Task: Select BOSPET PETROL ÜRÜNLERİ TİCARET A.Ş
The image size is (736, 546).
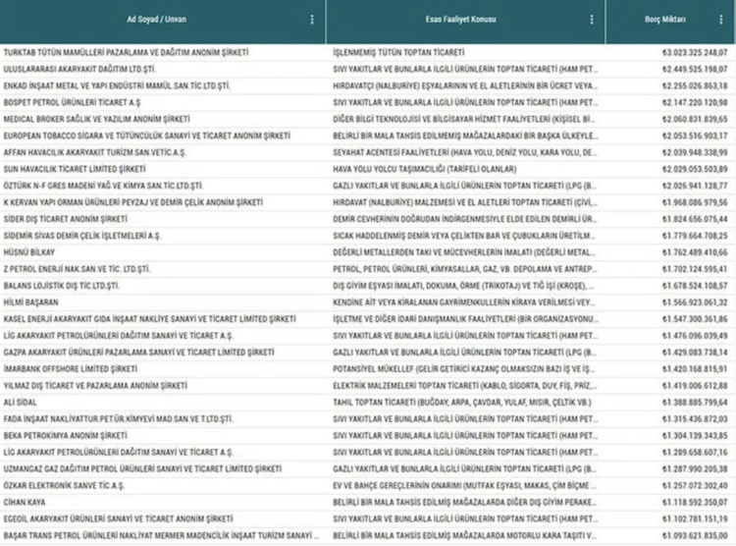Action: (x=72, y=102)
